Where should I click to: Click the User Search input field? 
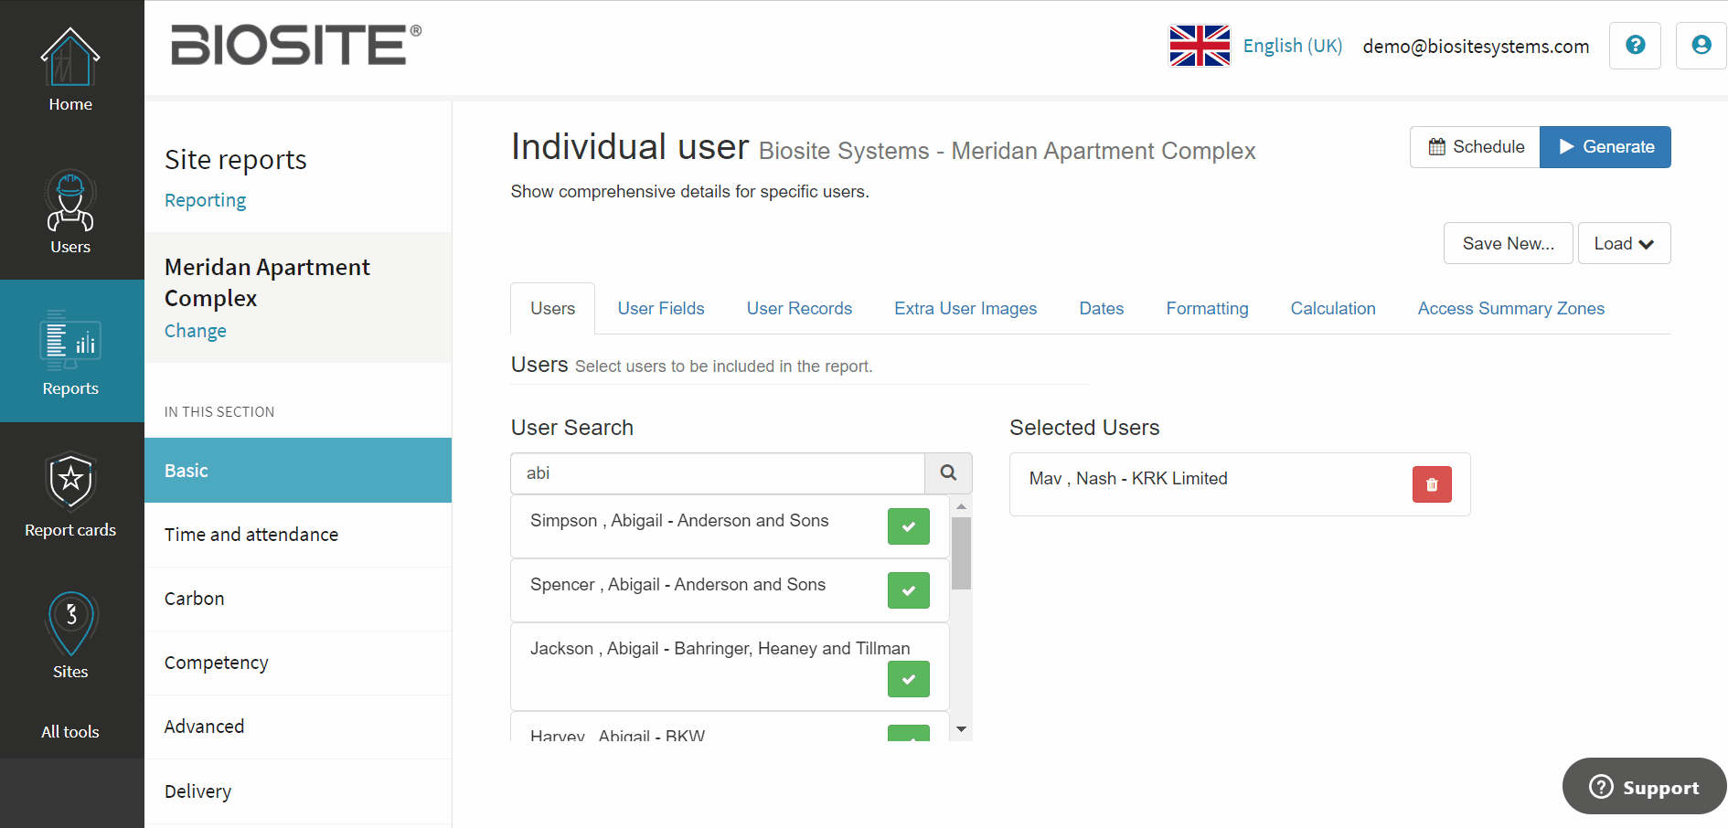pos(718,473)
